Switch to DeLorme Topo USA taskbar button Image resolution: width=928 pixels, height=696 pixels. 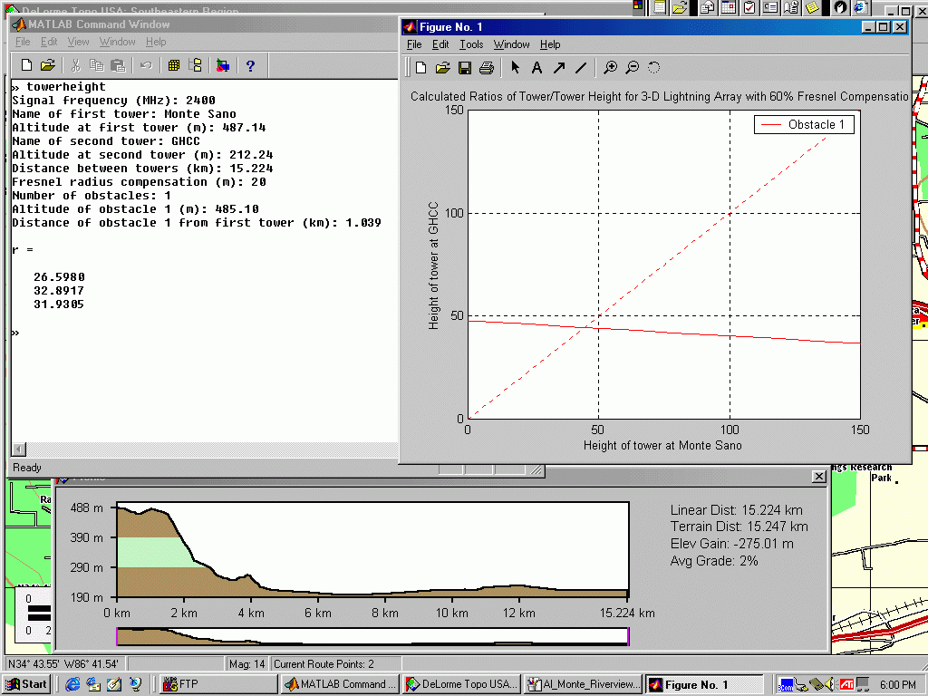pos(461,684)
